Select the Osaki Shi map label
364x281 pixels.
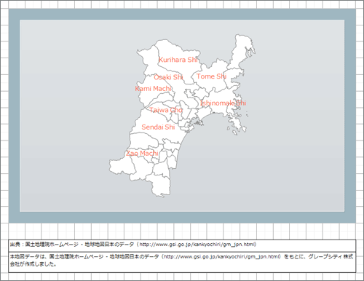coord(168,77)
